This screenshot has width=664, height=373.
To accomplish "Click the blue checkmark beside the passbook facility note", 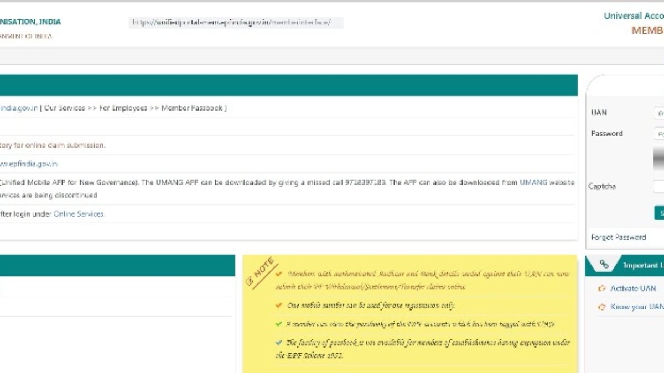I will 279,343.
